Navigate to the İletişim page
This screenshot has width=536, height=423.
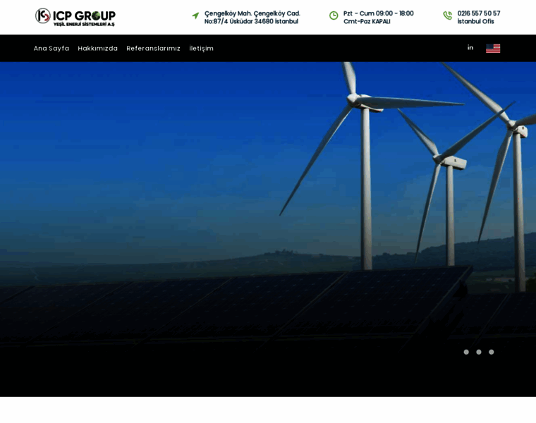[201, 49]
